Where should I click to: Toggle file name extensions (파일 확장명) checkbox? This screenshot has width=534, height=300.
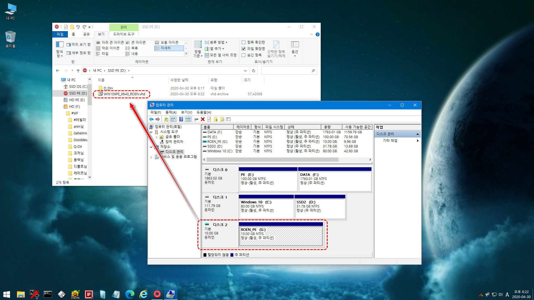coord(243,49)
